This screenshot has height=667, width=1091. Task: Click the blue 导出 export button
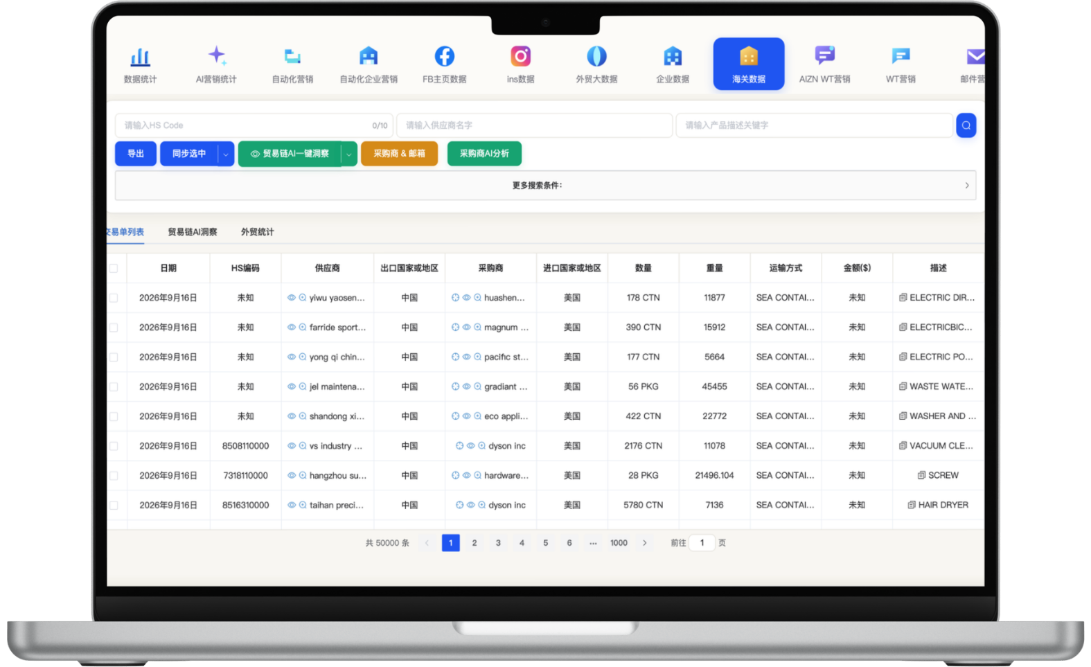(136, 154)
